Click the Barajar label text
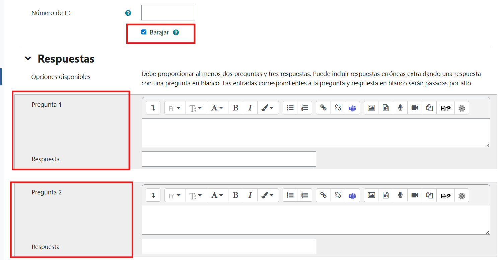This screenshot has width=498, height=260. tap(159, 32)
